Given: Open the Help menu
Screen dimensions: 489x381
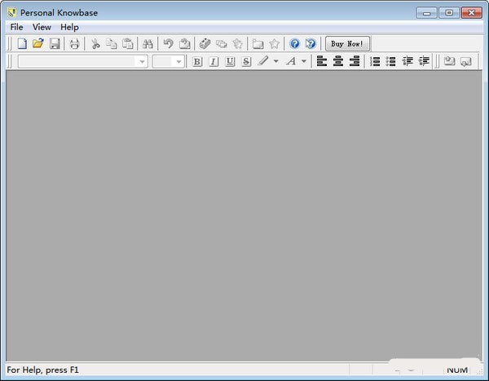Looking at the screenshot, I should [69, 27].
